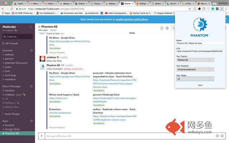229x143 pixels.
Task: Click the Phantom extension icon in browser toolbar
Action: (x=222, y=9)
